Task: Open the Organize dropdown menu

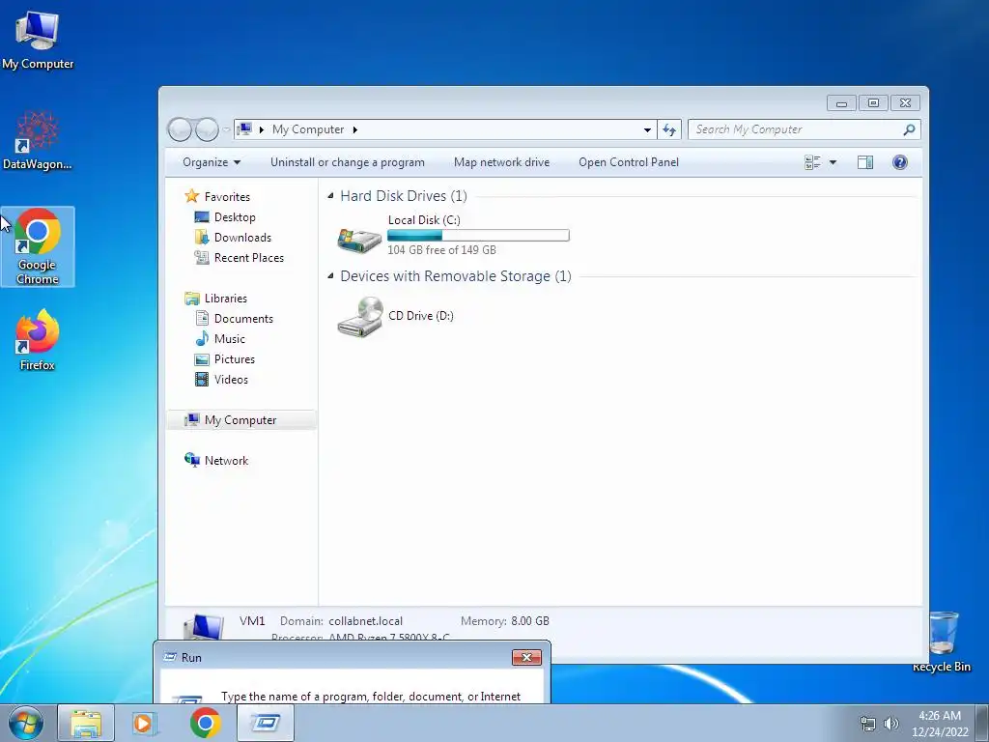Action: 212,162
